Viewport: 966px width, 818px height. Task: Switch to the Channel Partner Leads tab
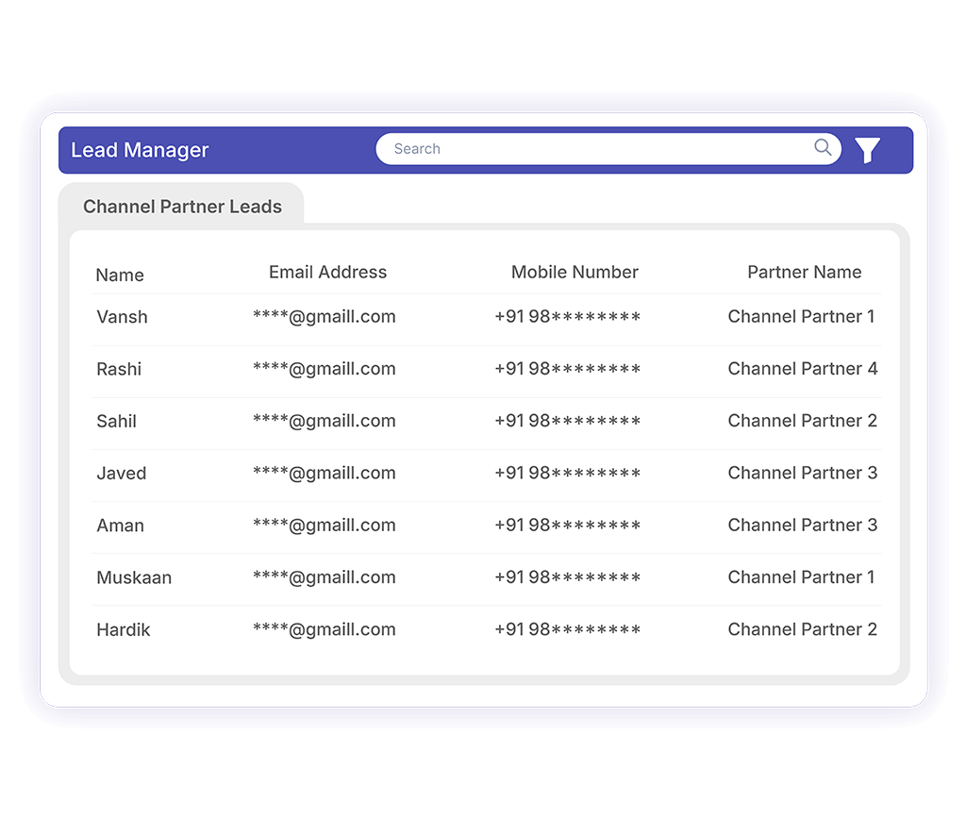(x=183, y=206)
